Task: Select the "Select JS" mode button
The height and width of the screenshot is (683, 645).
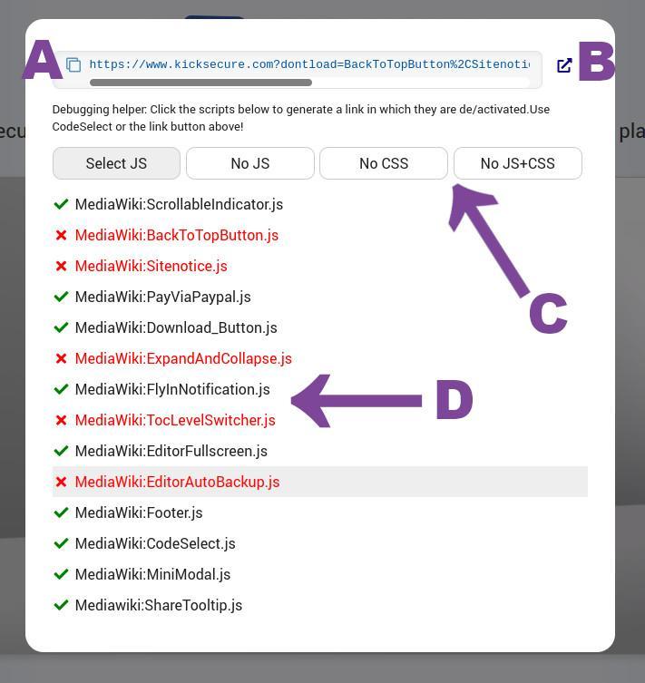Action: pyautogui.click(x=116, y=164)
